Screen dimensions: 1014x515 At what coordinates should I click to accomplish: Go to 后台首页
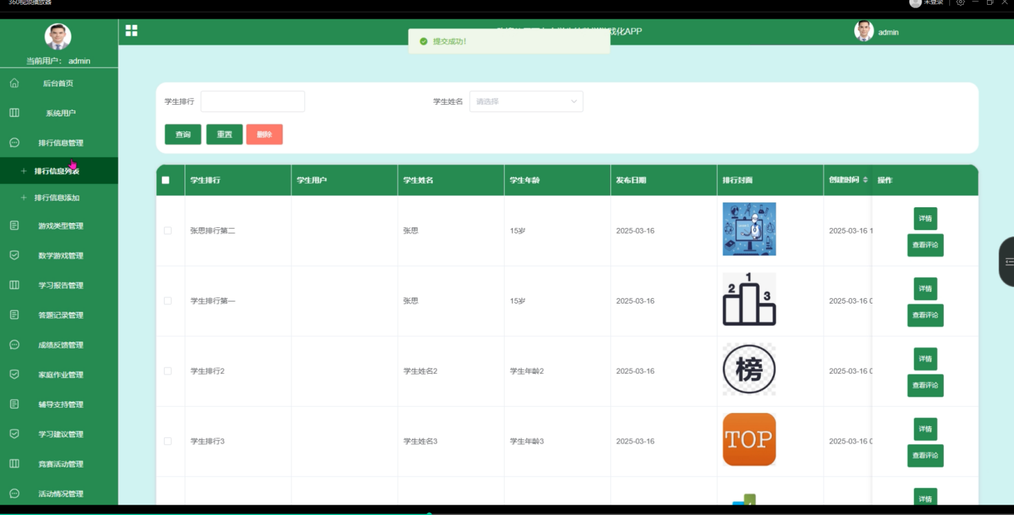pos(58,83)
